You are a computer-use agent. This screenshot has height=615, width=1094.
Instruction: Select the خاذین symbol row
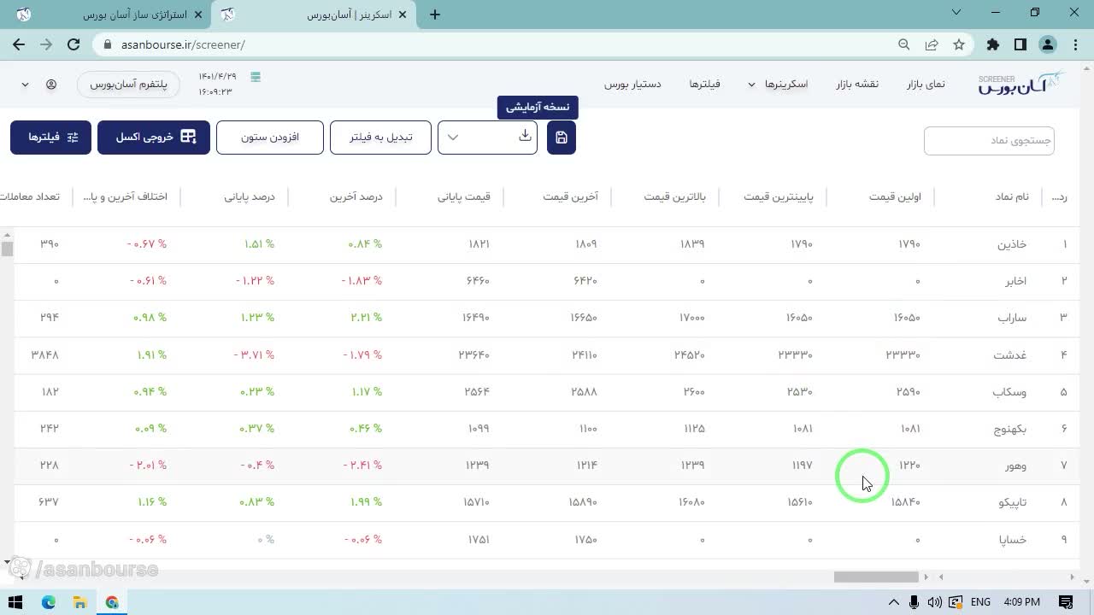click(x=547, y=244)
